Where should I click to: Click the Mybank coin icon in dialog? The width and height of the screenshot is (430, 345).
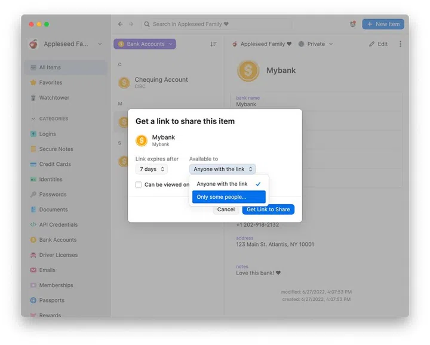tap(142, 140)
